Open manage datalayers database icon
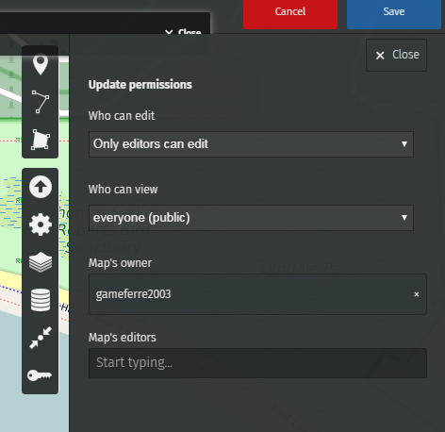The width and height of the screenshot is (445, 432). click(41, 300)
